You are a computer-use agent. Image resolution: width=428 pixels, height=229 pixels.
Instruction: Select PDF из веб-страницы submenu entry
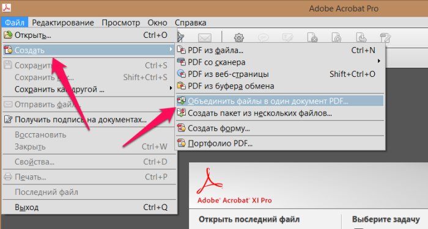click(280, 74)
